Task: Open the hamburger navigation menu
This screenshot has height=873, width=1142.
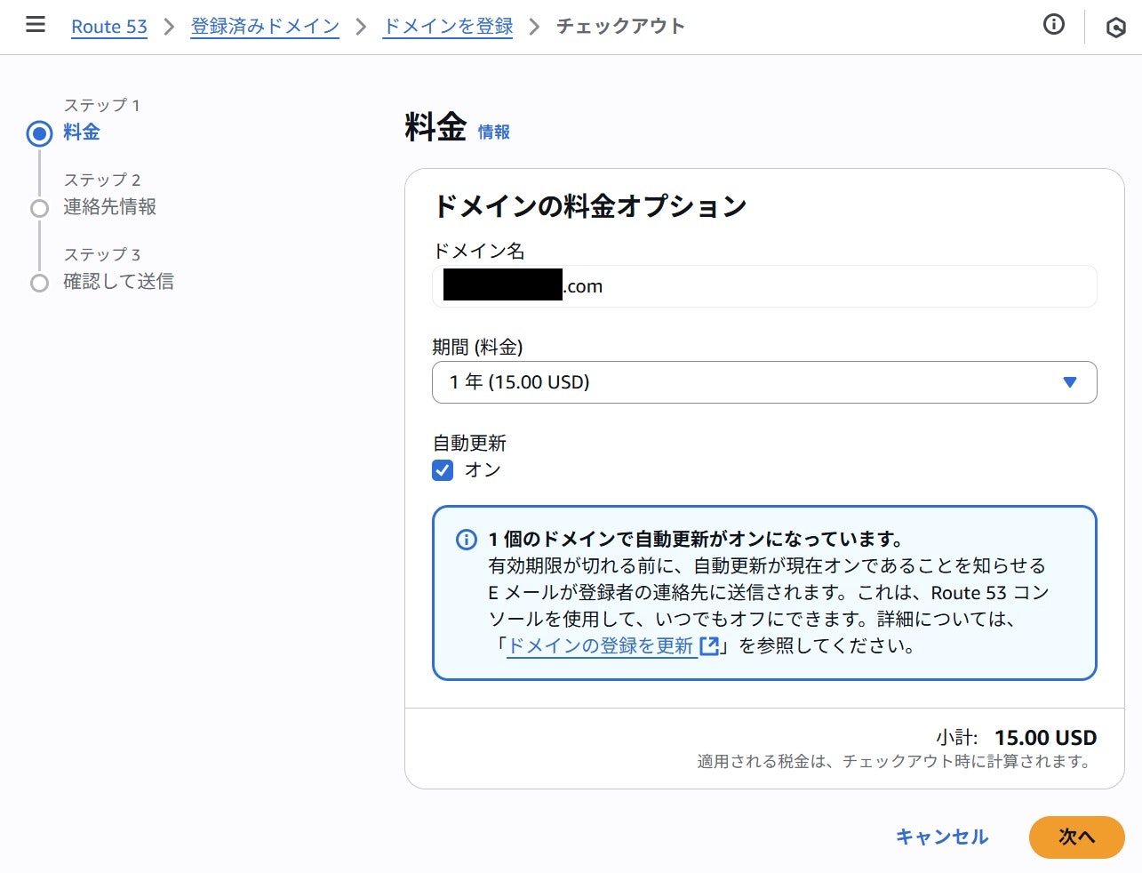Action: (36, 24)
